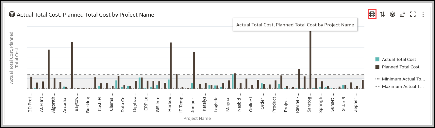Viewport: 435px width, 128px height.
Task: Click the ERP Le... axis label
Action: point(146,102)
